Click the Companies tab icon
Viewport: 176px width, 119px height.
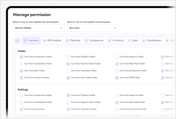tap(87, 41)
